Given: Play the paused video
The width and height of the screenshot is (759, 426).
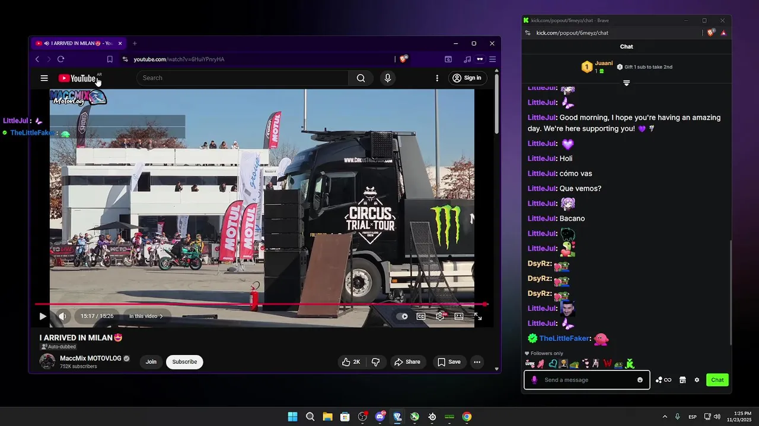Looking at the screenshot, I should (x=43, y=316).
